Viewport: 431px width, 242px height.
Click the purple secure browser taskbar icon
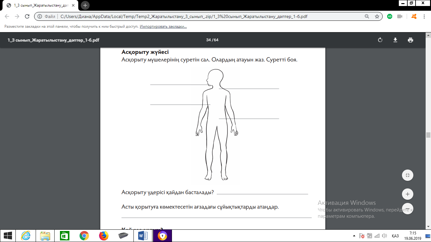(162, 236)
